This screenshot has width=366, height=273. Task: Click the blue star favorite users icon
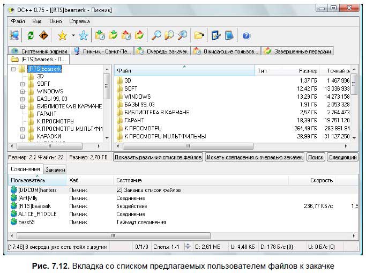(x=83, y=35)
